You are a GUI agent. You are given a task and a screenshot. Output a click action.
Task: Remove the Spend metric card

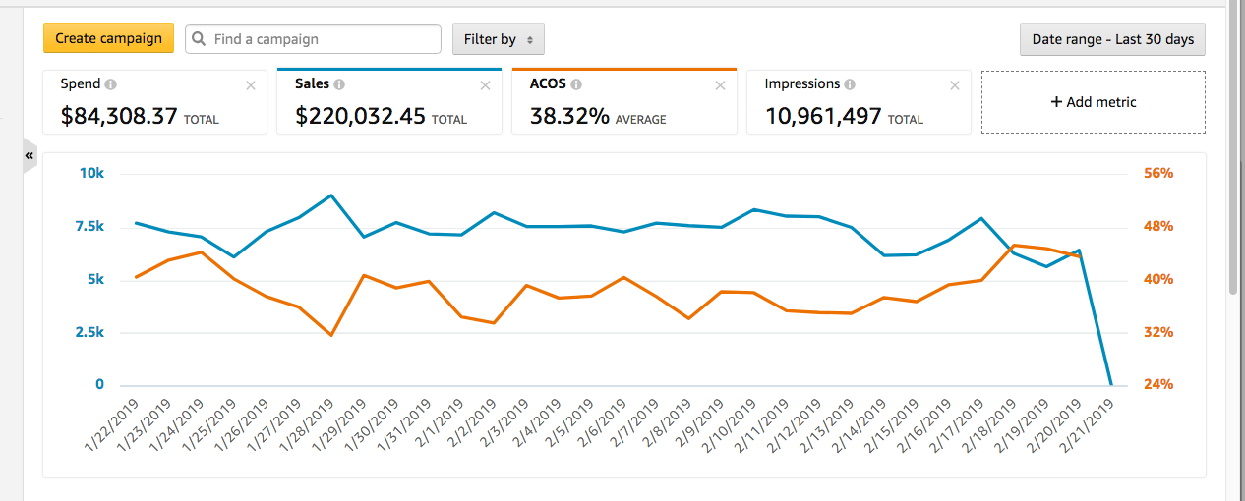pos(251,85)
